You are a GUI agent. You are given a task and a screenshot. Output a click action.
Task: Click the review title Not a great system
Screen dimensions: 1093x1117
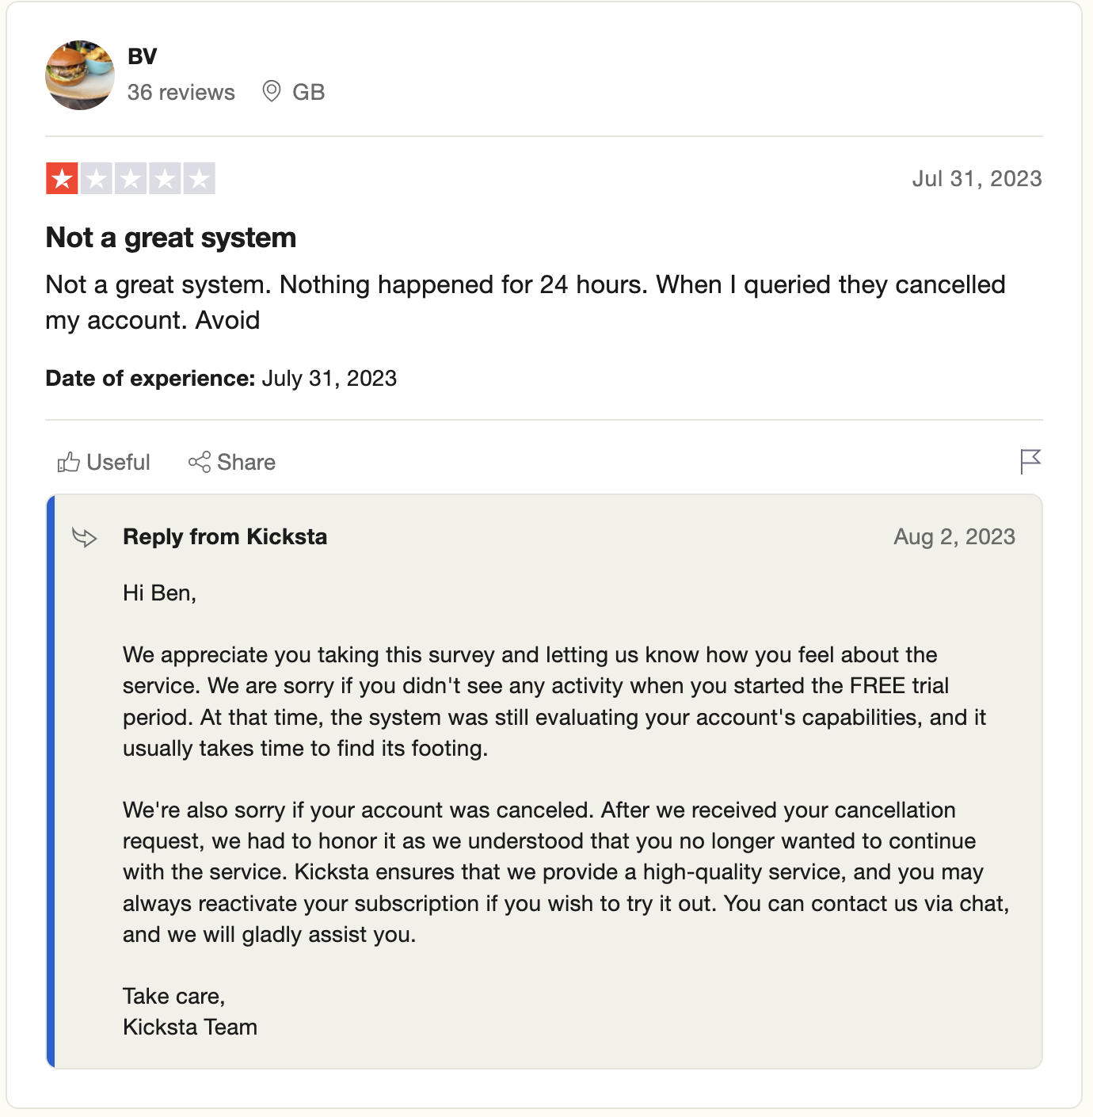[170, 237]
